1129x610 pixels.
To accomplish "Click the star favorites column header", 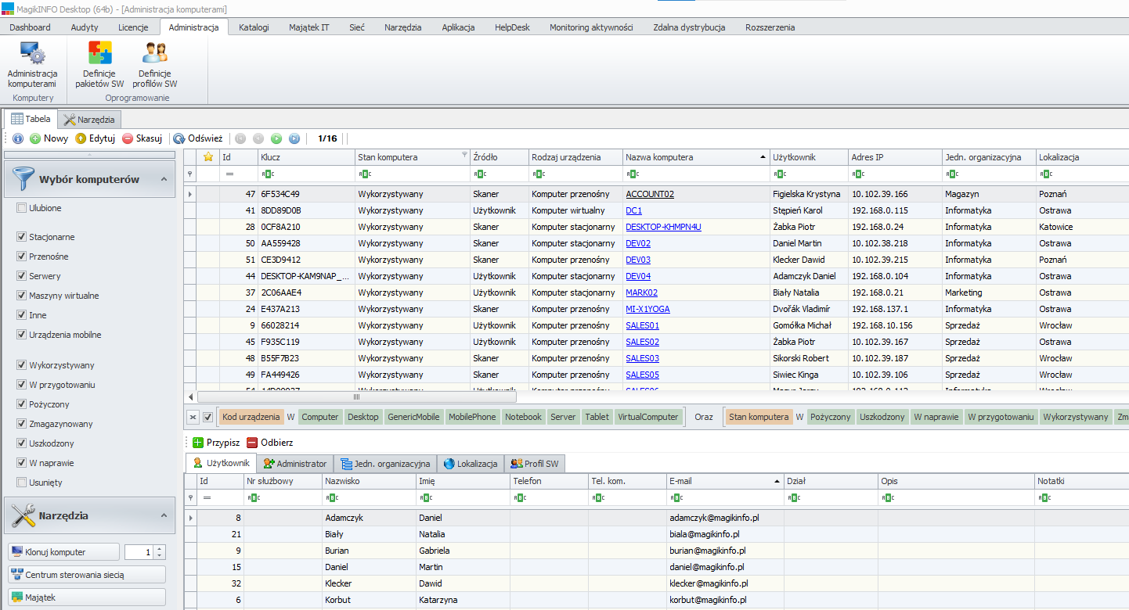I will 208,157.
